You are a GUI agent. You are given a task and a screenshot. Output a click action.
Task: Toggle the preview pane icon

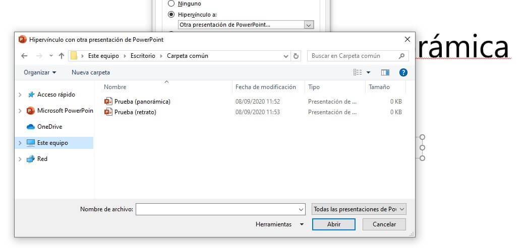point(385,72)
